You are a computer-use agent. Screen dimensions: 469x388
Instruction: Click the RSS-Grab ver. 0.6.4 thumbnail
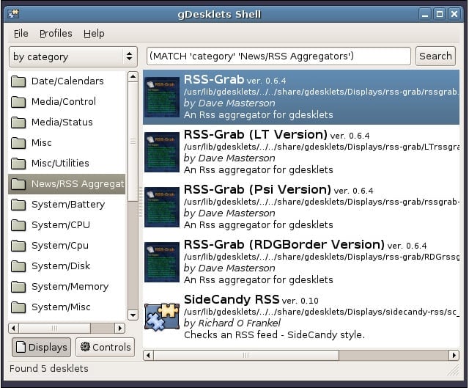[162, 98]
